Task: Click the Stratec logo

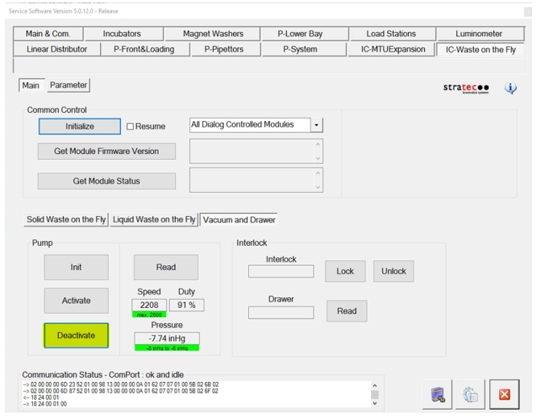Action: (465, 88)
